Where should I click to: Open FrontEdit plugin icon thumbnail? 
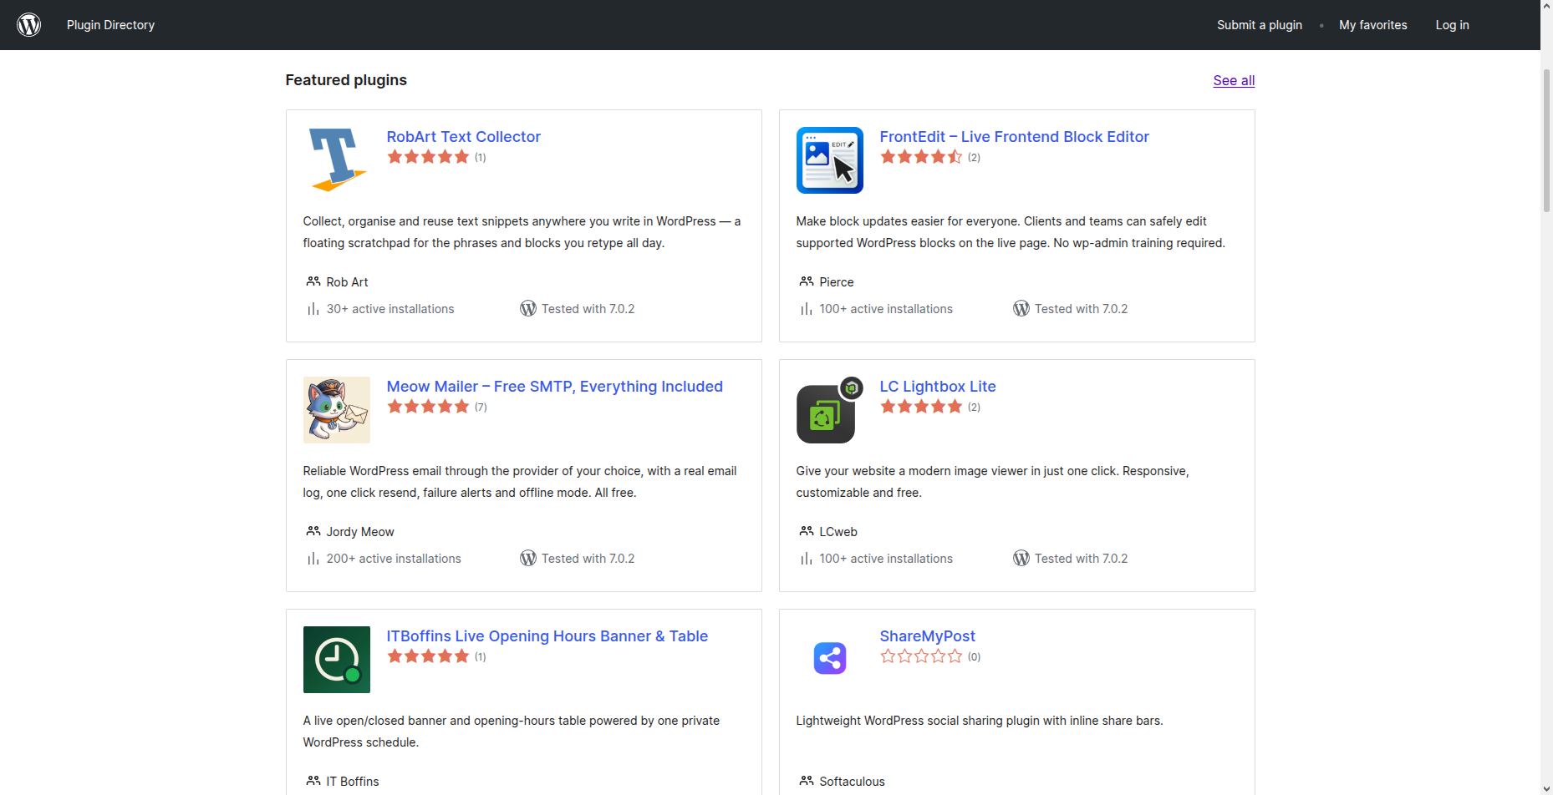(x=830, y=160)
